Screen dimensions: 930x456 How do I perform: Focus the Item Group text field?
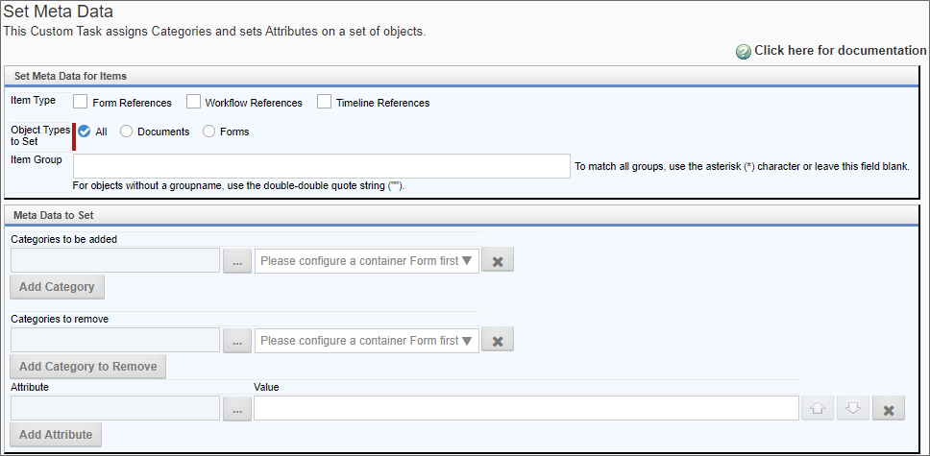tap(322, 166)
